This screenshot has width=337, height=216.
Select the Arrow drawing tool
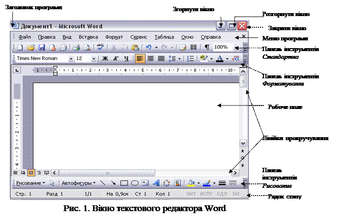(x=113, y=183)
